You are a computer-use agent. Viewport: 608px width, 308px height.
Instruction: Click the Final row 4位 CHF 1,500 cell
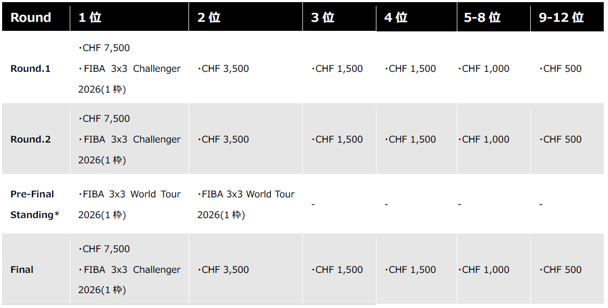(410, 270)
